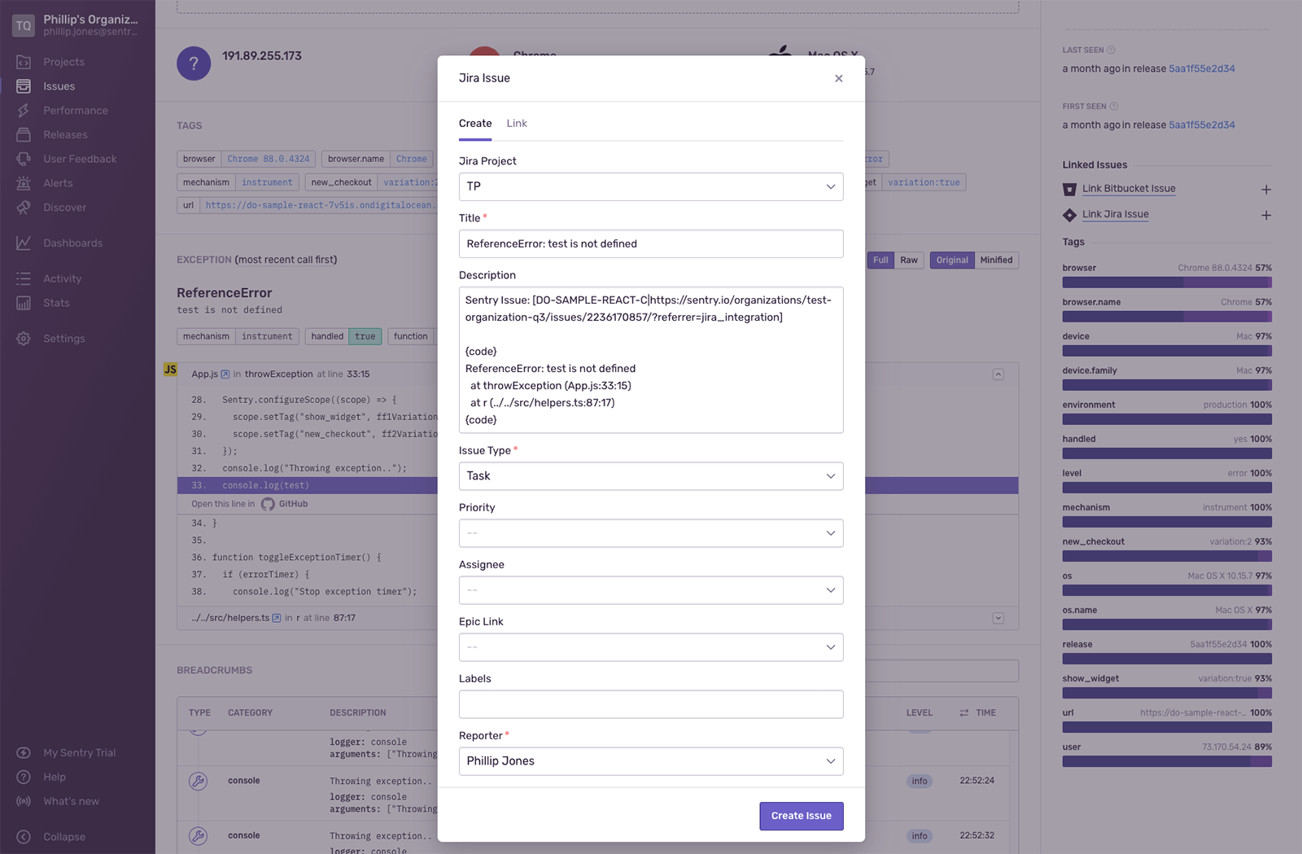This screenshot has height=854, width=1302.
Task: Click the GitHub icon near 'Open this line'
Action: 268,503
